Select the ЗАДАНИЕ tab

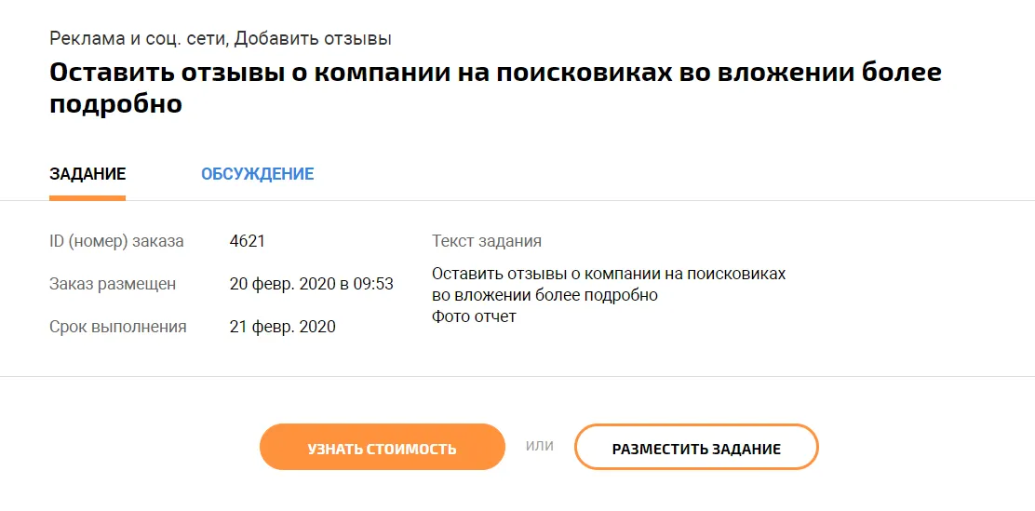(x=87, y=174)
